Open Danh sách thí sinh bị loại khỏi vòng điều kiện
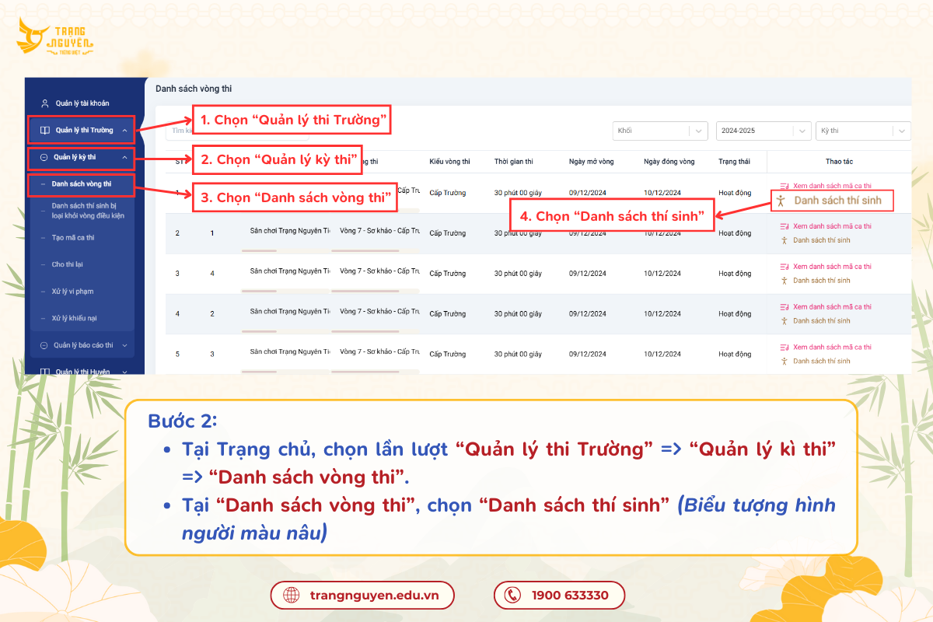933x622 pixels. point(88,210)
